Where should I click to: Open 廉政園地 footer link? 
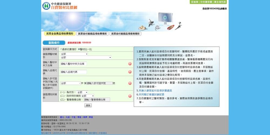(x=93, y=133)
